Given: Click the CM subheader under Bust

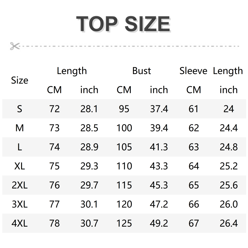Looking at the screenshot, I should click(x=124, y=90).
